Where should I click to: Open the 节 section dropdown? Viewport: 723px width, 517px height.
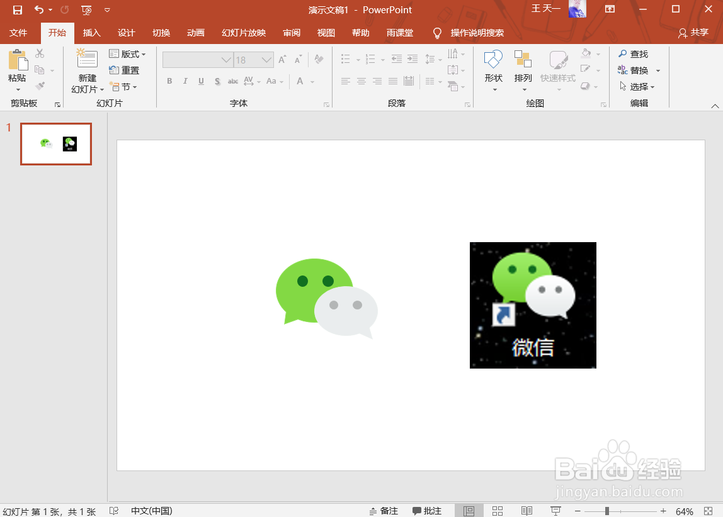click(123, 87)
